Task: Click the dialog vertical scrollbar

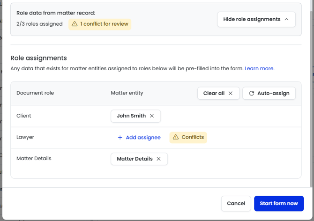Action: click(311, 98)
